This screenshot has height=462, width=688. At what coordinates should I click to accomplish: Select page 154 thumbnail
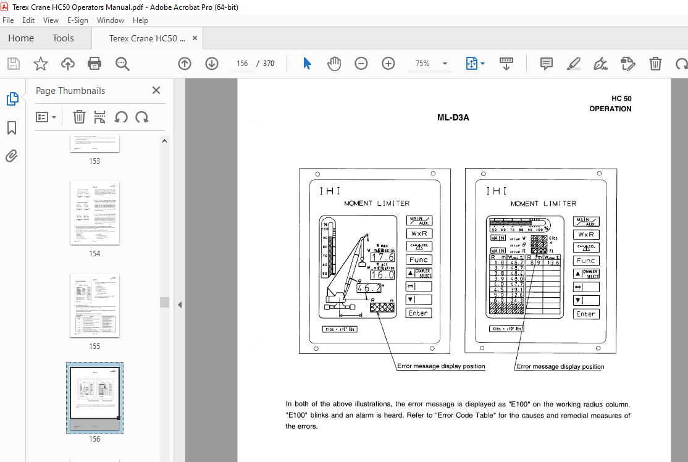click(x=94, y=213)
